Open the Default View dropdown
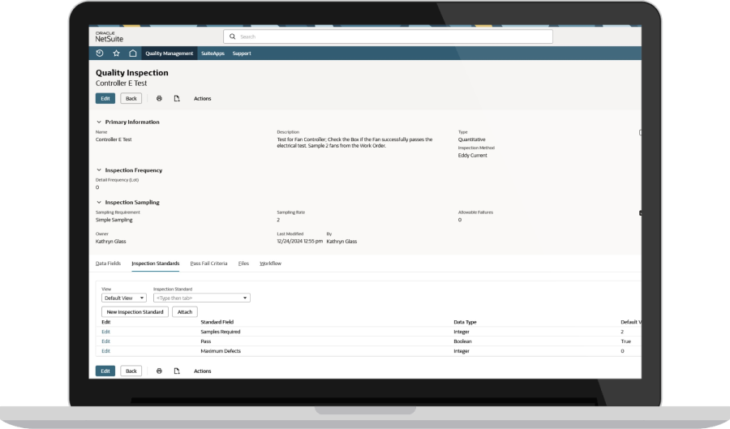The image size is (730, 429). click(x=123, y=298)
